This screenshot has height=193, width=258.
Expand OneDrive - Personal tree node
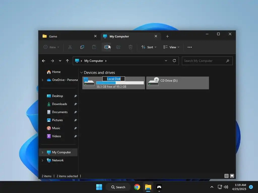[x=42, y=80]
